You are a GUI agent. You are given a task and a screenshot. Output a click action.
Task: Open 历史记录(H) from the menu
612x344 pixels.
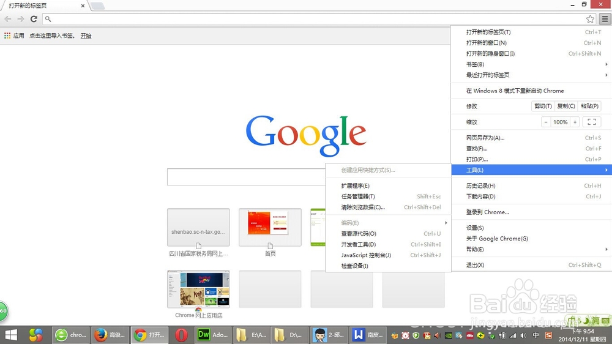(x=532, y=186)
